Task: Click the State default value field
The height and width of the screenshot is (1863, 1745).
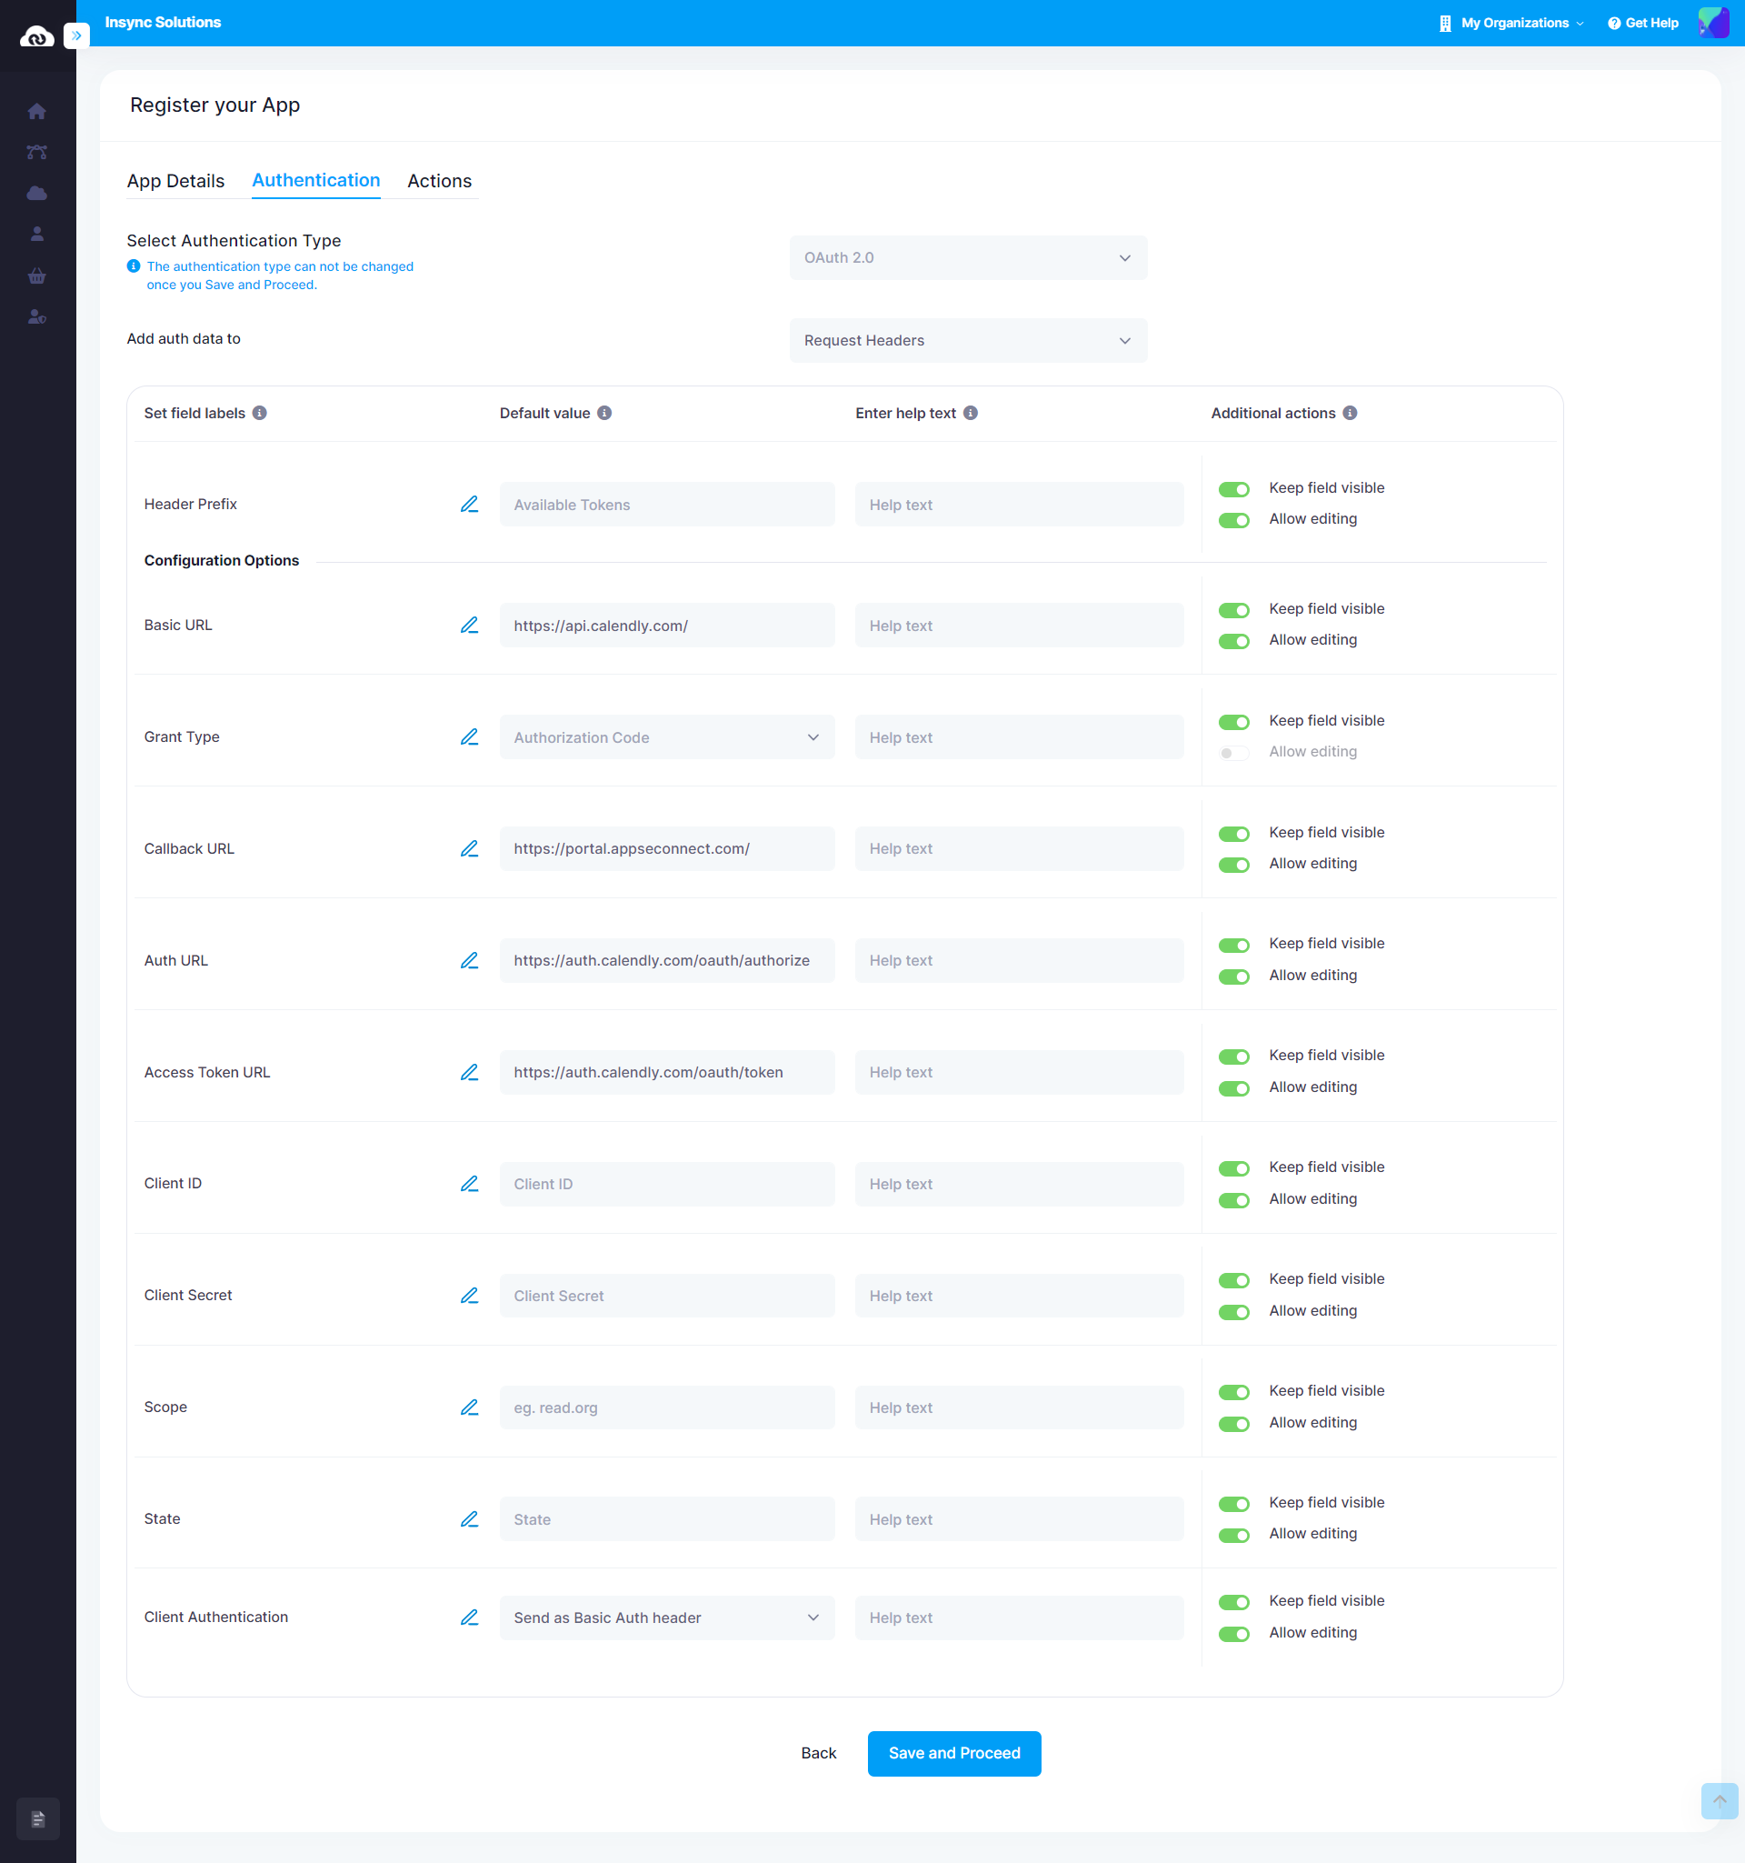Action: pyautogui.click(x=667, y=1519)
